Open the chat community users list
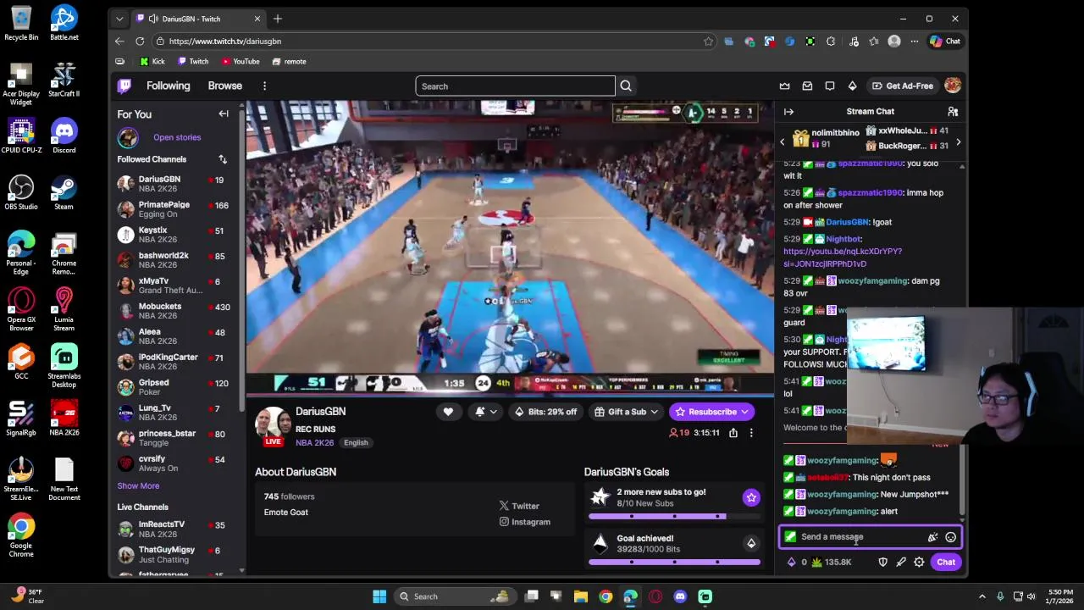The height and width of the screenshot is (610, 1084). point(953,111)
